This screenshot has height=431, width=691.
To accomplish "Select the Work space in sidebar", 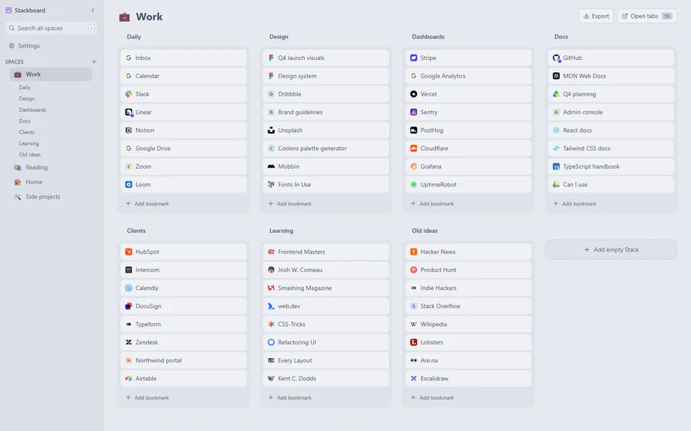I will point(51,74).
